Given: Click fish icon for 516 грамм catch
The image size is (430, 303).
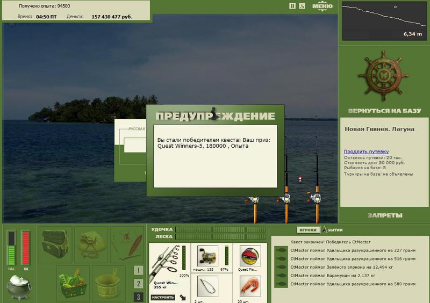Looking at the screenshot, I should coord(281,258).
